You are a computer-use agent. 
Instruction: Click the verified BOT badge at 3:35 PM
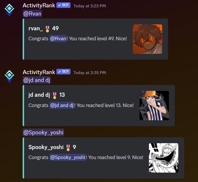pyautogui.click(x=63, y=72)
